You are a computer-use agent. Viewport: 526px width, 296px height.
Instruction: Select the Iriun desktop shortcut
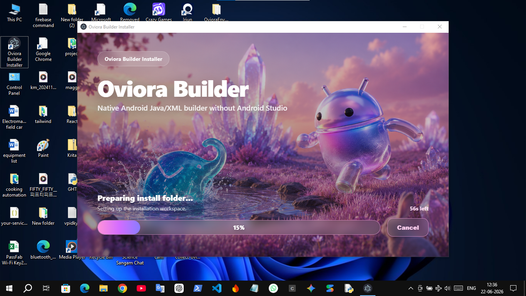pyautogui.click(x=188, y=13)
